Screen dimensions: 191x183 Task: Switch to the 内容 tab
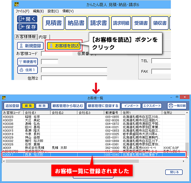(x=43, y=37)
